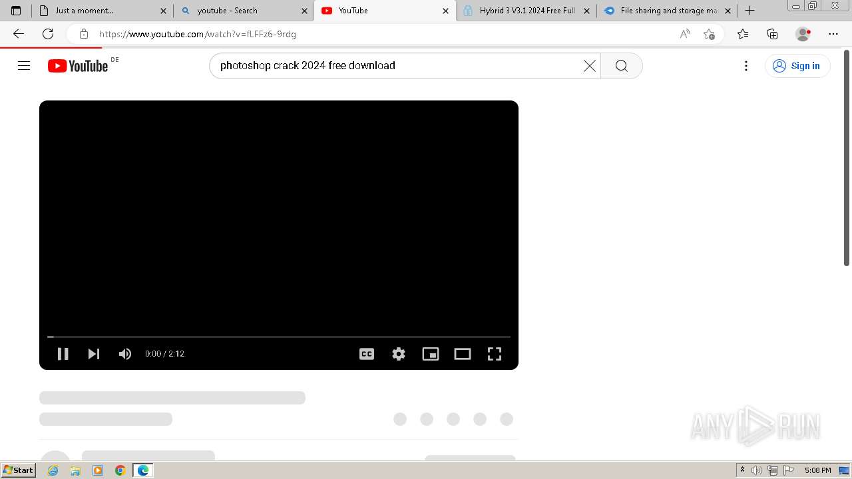
Task: Select the Edge taskbar button
Action: pyautogui.click(x=143, y=470)
